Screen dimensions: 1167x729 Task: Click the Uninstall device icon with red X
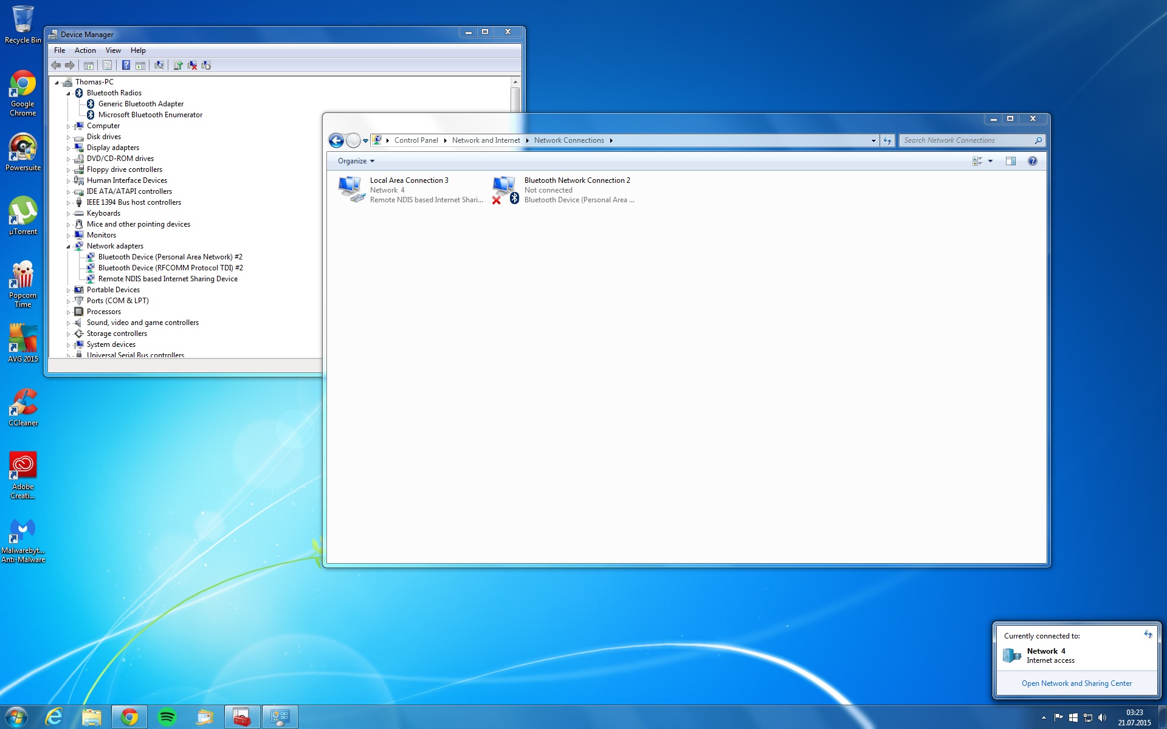click(192, 65)
